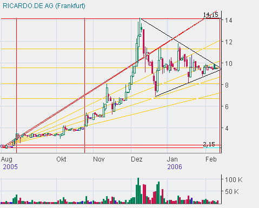This screenshot has height=208, width=259.
Task: Click the RICARDO.DE AG (Frankfurt) title
Action: click(44, 6)
